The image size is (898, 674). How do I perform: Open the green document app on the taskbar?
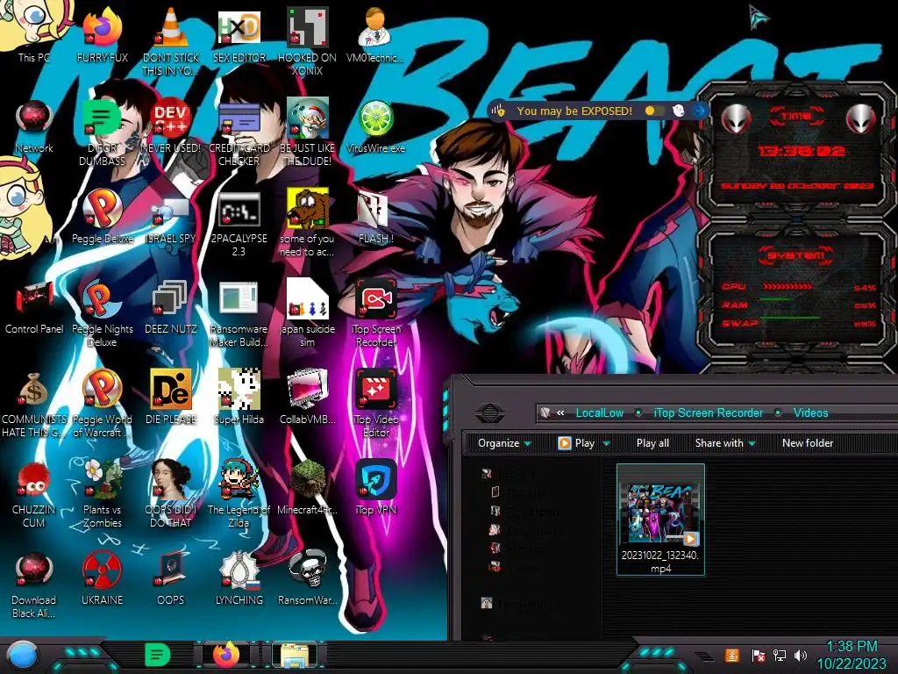pyautogui.click(x=158, y=655)
